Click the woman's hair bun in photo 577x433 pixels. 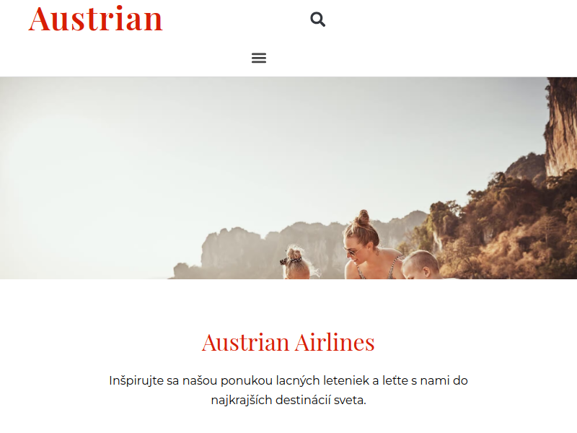click(364, 217)
